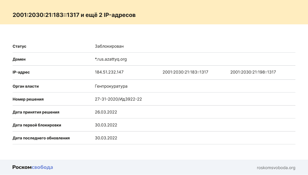Click the Генпрокуратура authority value
The height and width of the screenshot is (175, 308).
pyautogui.click(x=111, y=86)
